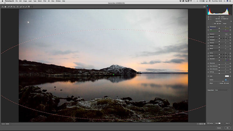This screenshot has width=233, height=131.
Task: Click the Clear All button
Action: [x=228, y=123]
